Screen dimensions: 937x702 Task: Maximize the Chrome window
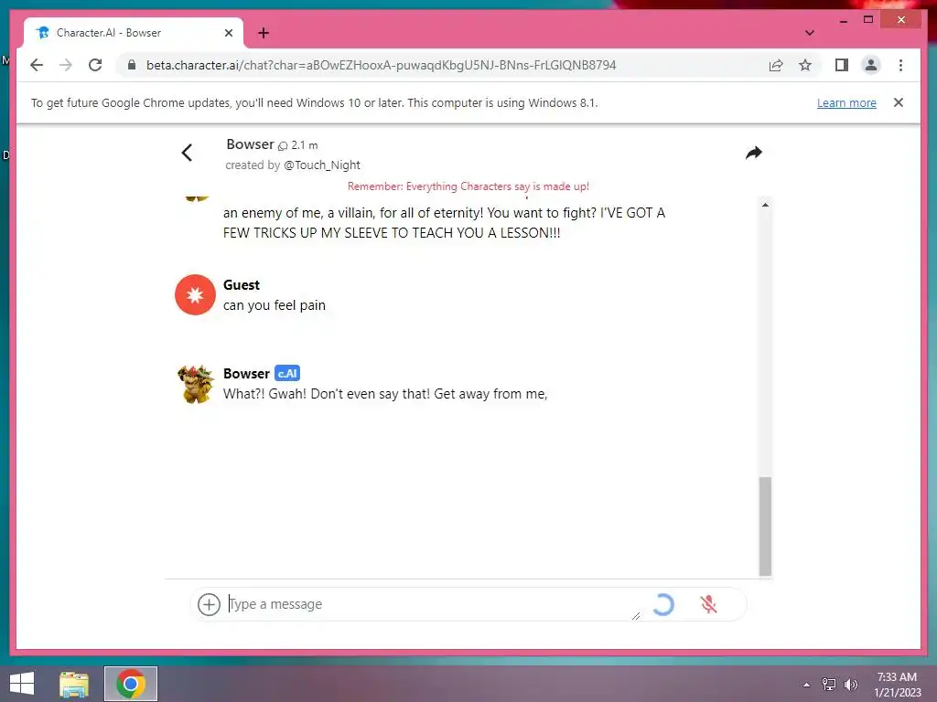point(868,20)
